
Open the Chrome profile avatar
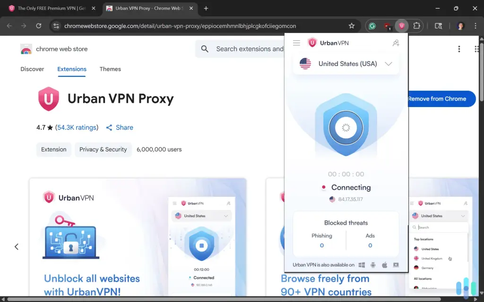click(x=460, y=26)
